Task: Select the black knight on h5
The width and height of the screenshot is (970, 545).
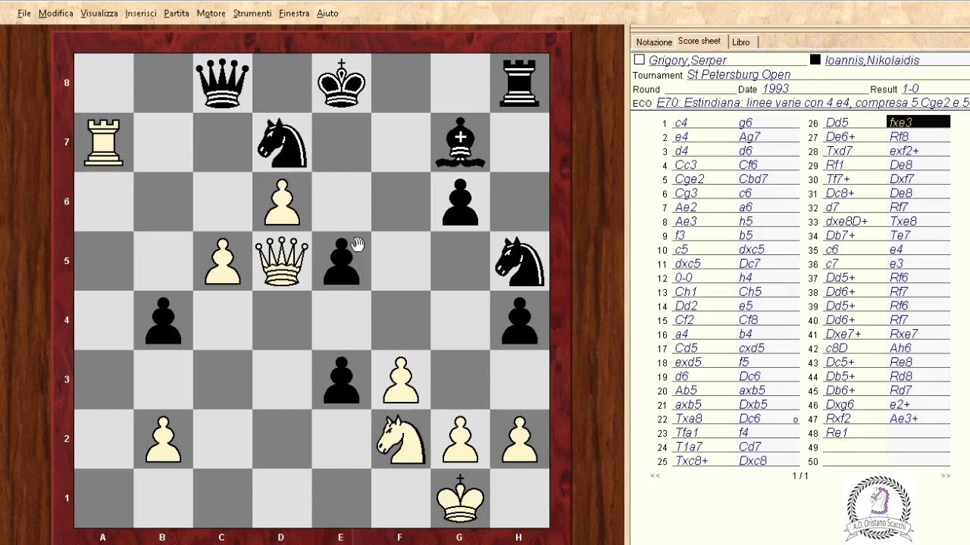Action: pyautogui.click(x=519, y=261)
